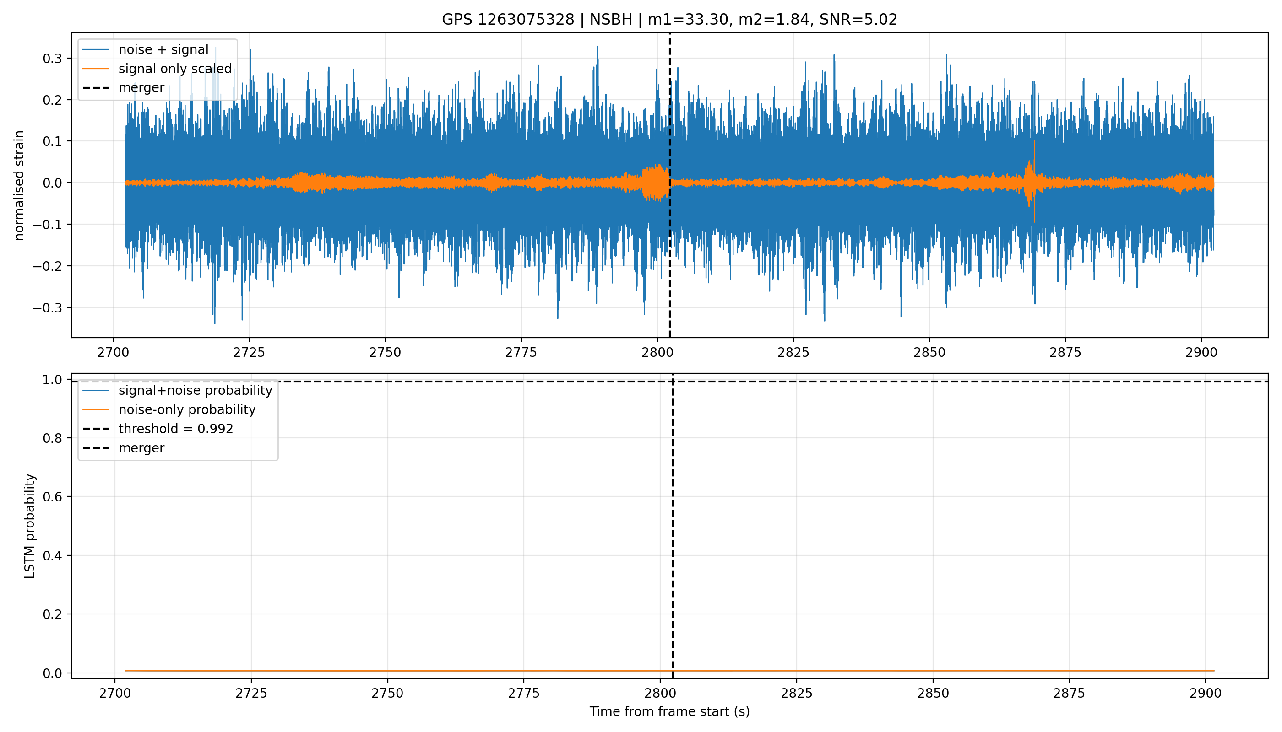The image size is (1282, 732).
Task: Click the horizontal dashed threshold line near 1.0
Action: tap(755, 382)
